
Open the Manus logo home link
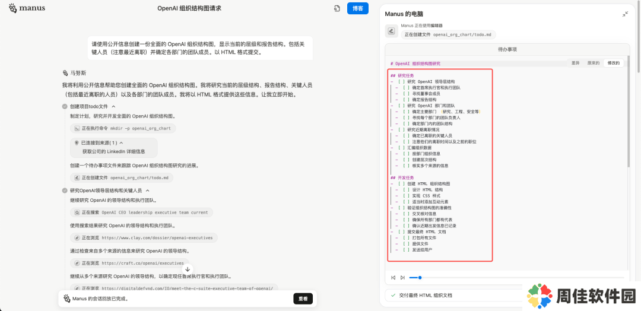coord(27,8)
